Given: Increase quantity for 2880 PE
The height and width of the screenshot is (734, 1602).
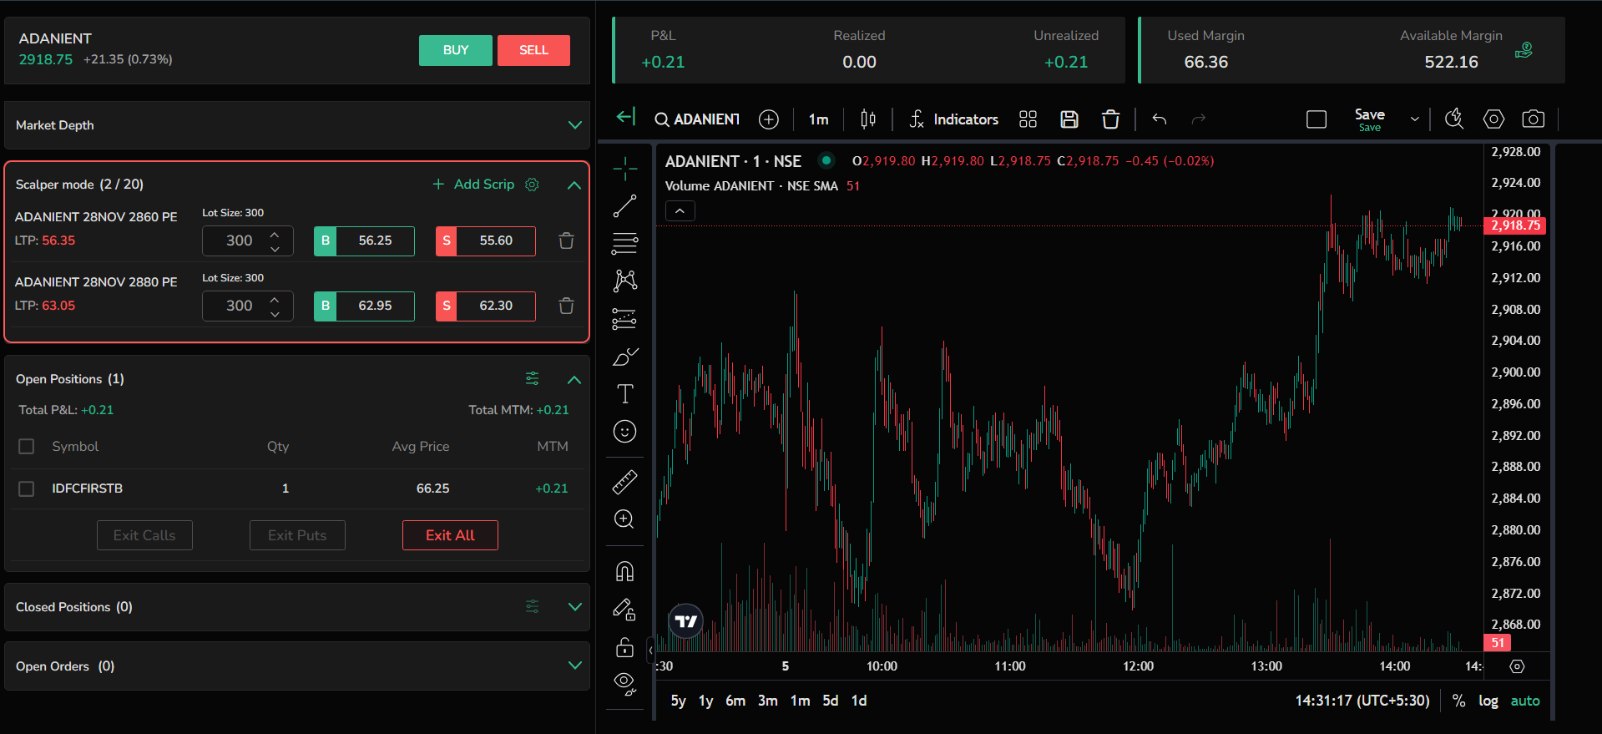Looking at the screenshot, I should (x=275, y=298).
